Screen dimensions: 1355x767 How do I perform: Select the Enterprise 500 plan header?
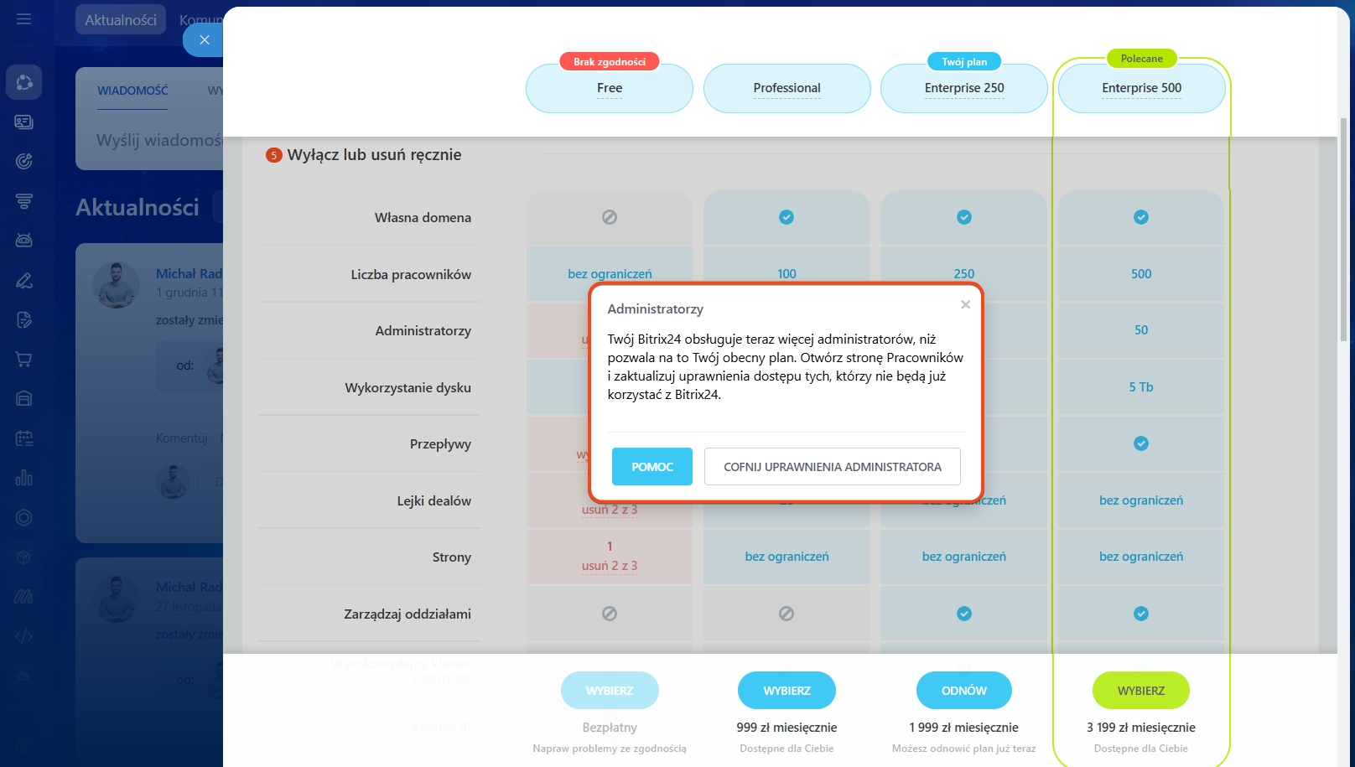pos(1141,88)
